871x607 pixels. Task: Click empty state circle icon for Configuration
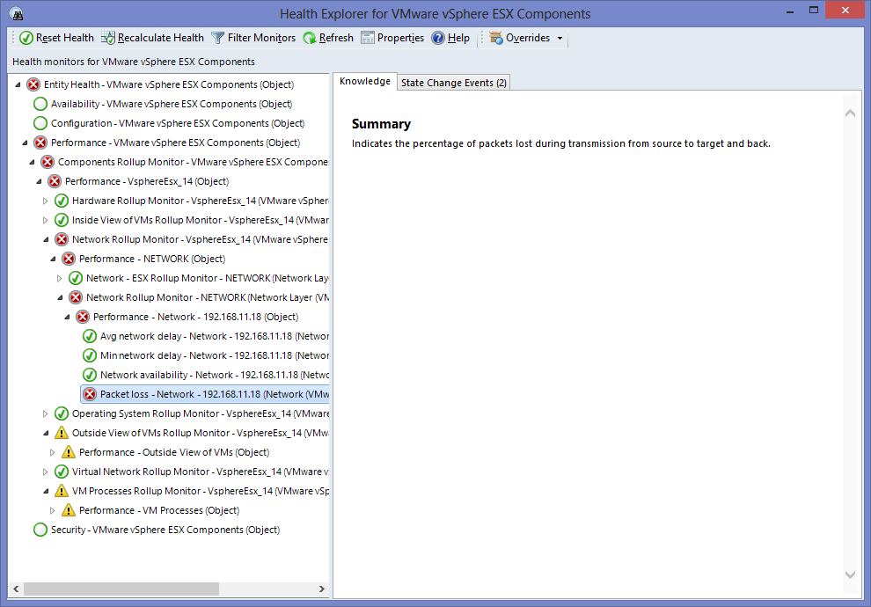(x=40, y=123)
